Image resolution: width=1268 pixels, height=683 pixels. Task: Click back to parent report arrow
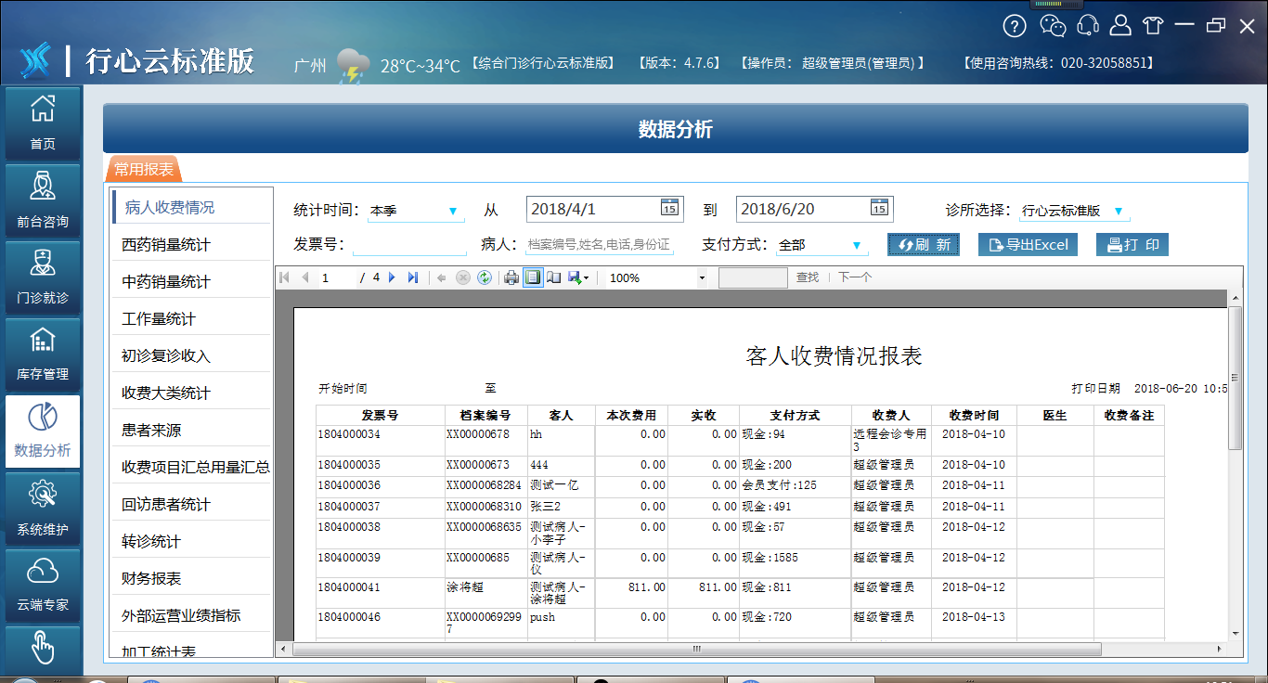(x=441, y=277)
